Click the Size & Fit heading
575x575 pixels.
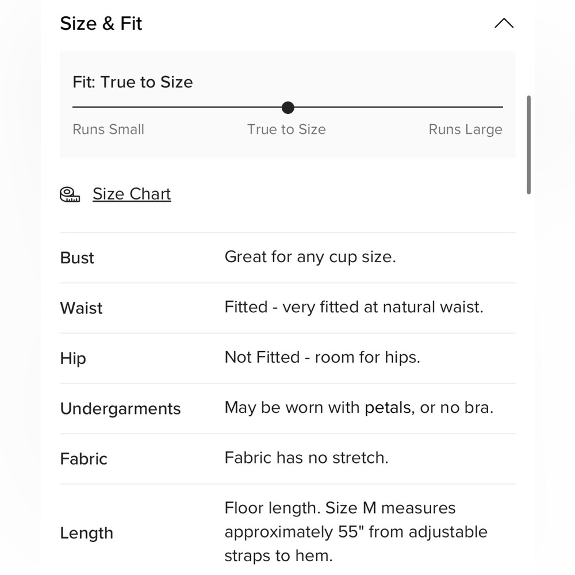pyautogui.click(x=101, y=24)
